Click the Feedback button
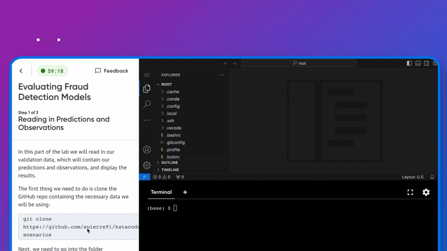 tap(112, 71)
